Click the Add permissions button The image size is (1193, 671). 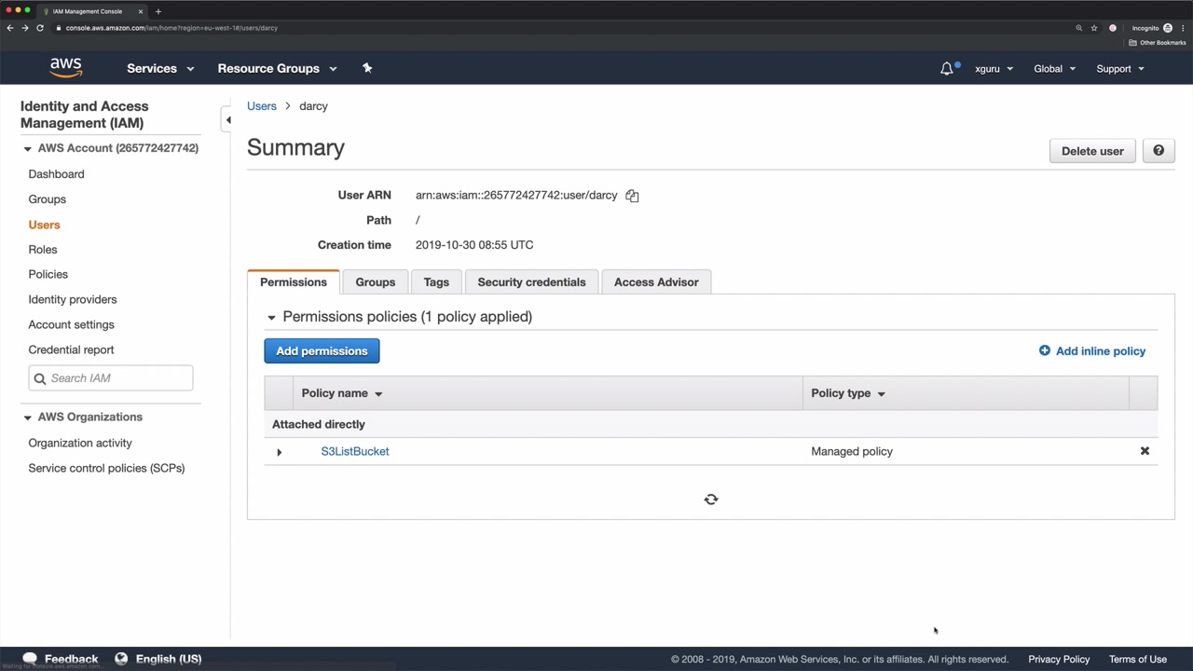(322, 351)
